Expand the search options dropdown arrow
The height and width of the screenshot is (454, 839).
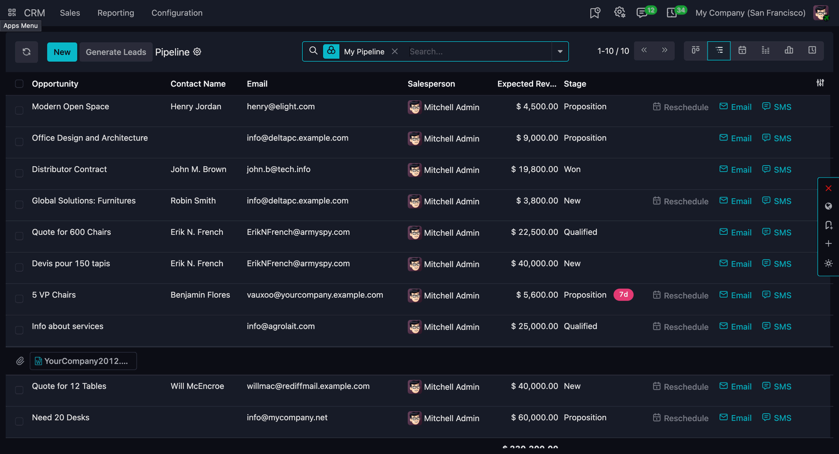(x=560, y=51)
